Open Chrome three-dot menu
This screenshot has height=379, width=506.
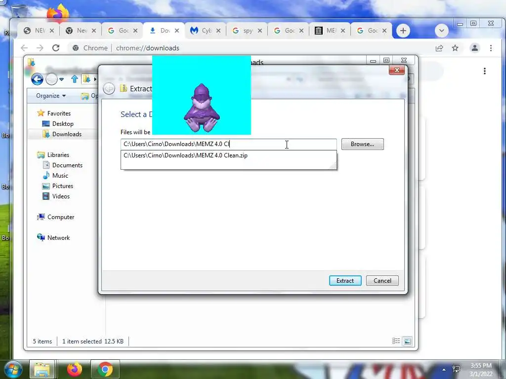click(x=491, y=48)
